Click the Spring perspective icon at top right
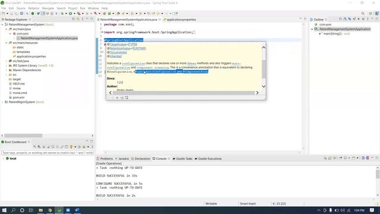 coord(377,14)
